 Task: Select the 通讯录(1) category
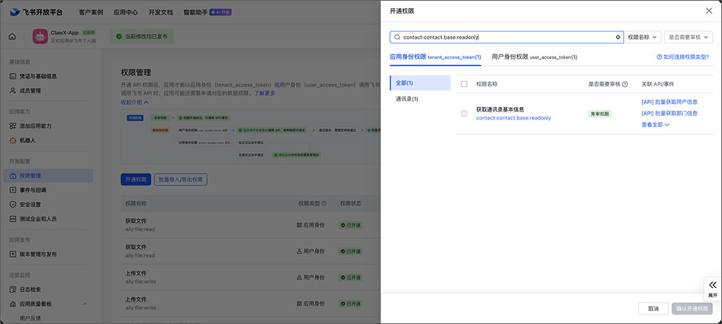tap(406, 99)
